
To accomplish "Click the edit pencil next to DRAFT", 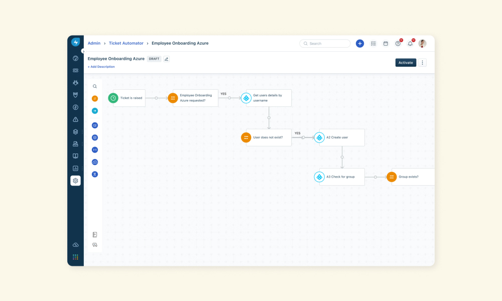I will click(167, 59).
